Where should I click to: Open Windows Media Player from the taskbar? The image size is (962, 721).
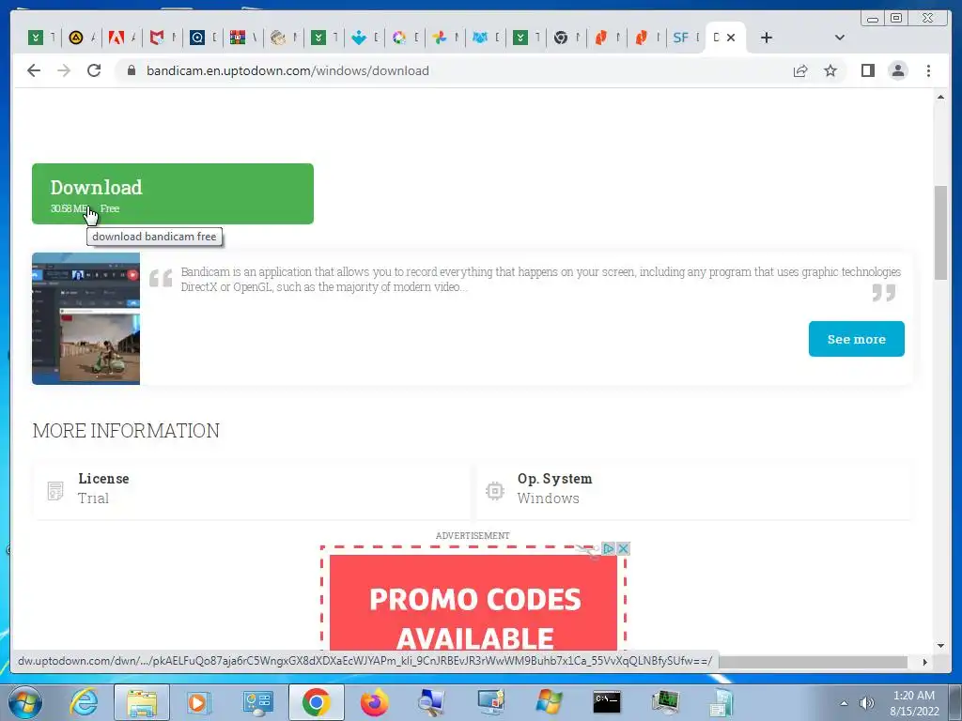199,702
